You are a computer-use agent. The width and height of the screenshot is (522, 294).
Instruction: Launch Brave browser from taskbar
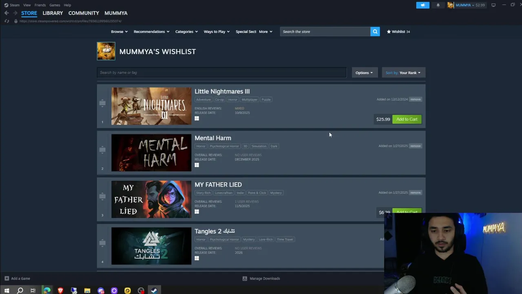point(60,291)
